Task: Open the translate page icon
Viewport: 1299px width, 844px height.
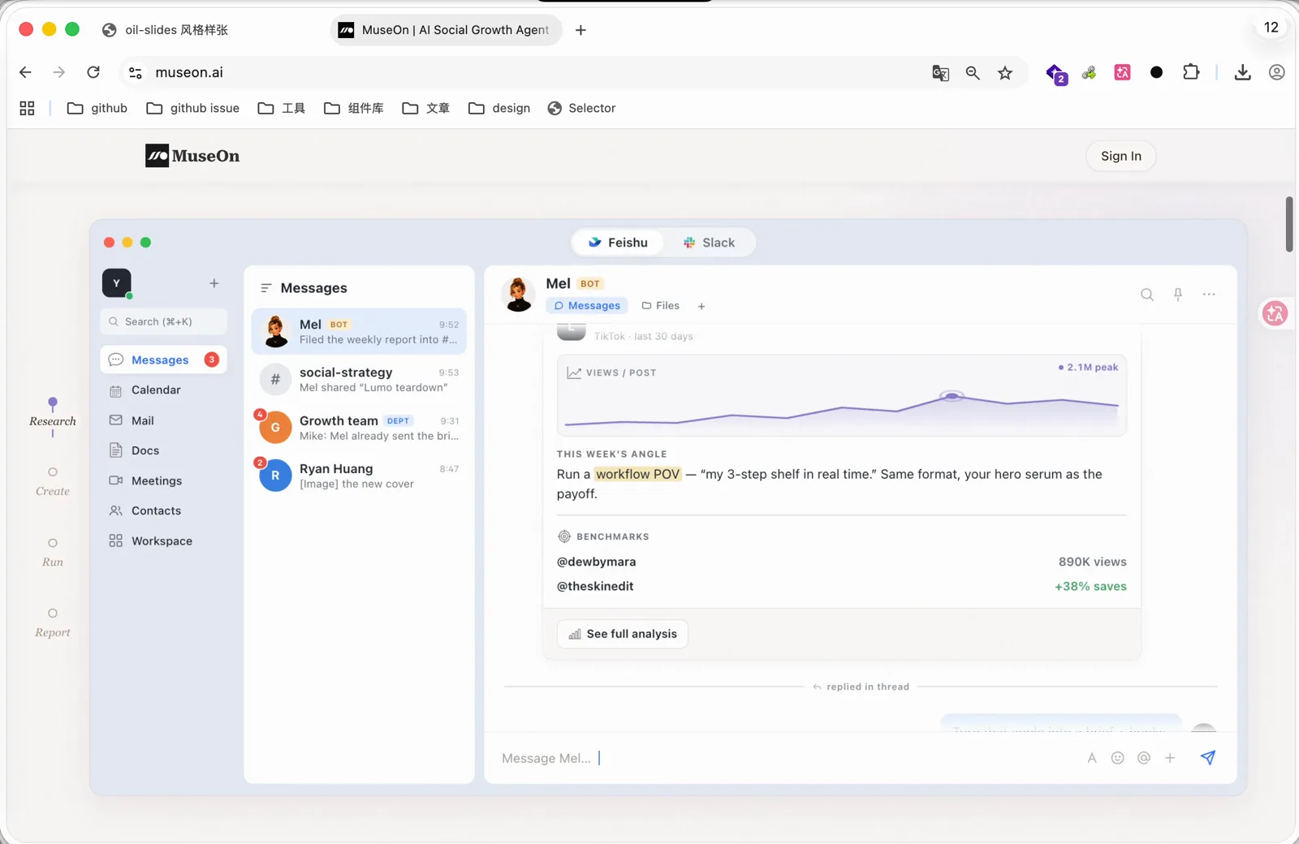Action: pyautogui.click(x=940, y=73)
